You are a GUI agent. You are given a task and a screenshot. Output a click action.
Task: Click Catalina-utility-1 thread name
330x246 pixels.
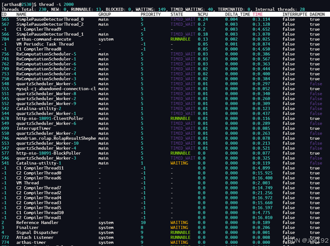point(39,163)
